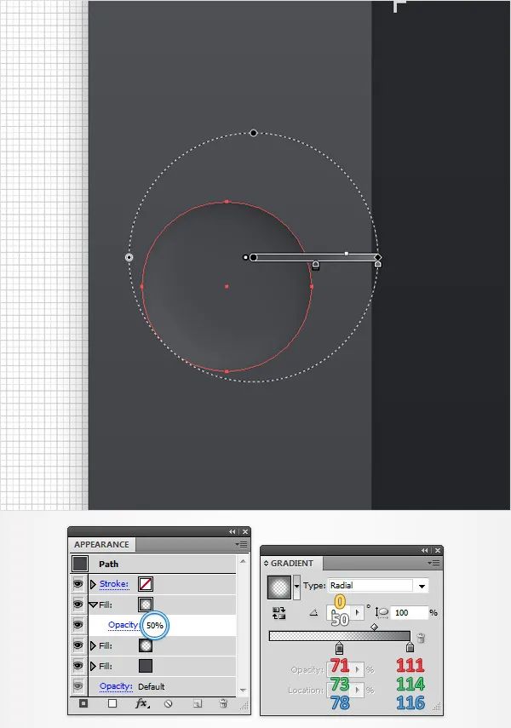Expand the bottom Fill attribute triangle
This screenshot has width=511, height=728.
point(93,666)
